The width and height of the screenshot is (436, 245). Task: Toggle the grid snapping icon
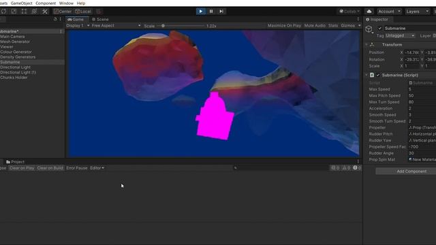(99, 12)
